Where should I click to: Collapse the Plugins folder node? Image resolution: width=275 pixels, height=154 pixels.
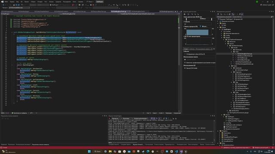[x=222, y=38]
